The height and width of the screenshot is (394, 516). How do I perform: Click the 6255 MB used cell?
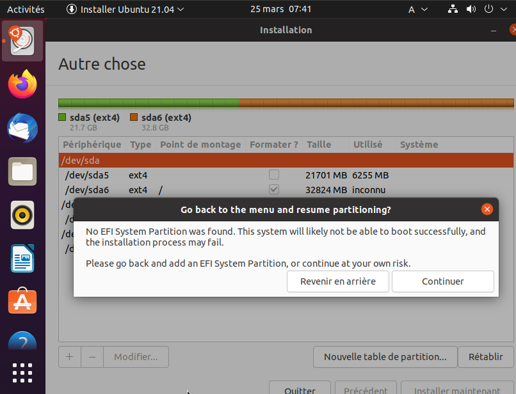coord(371,175)
